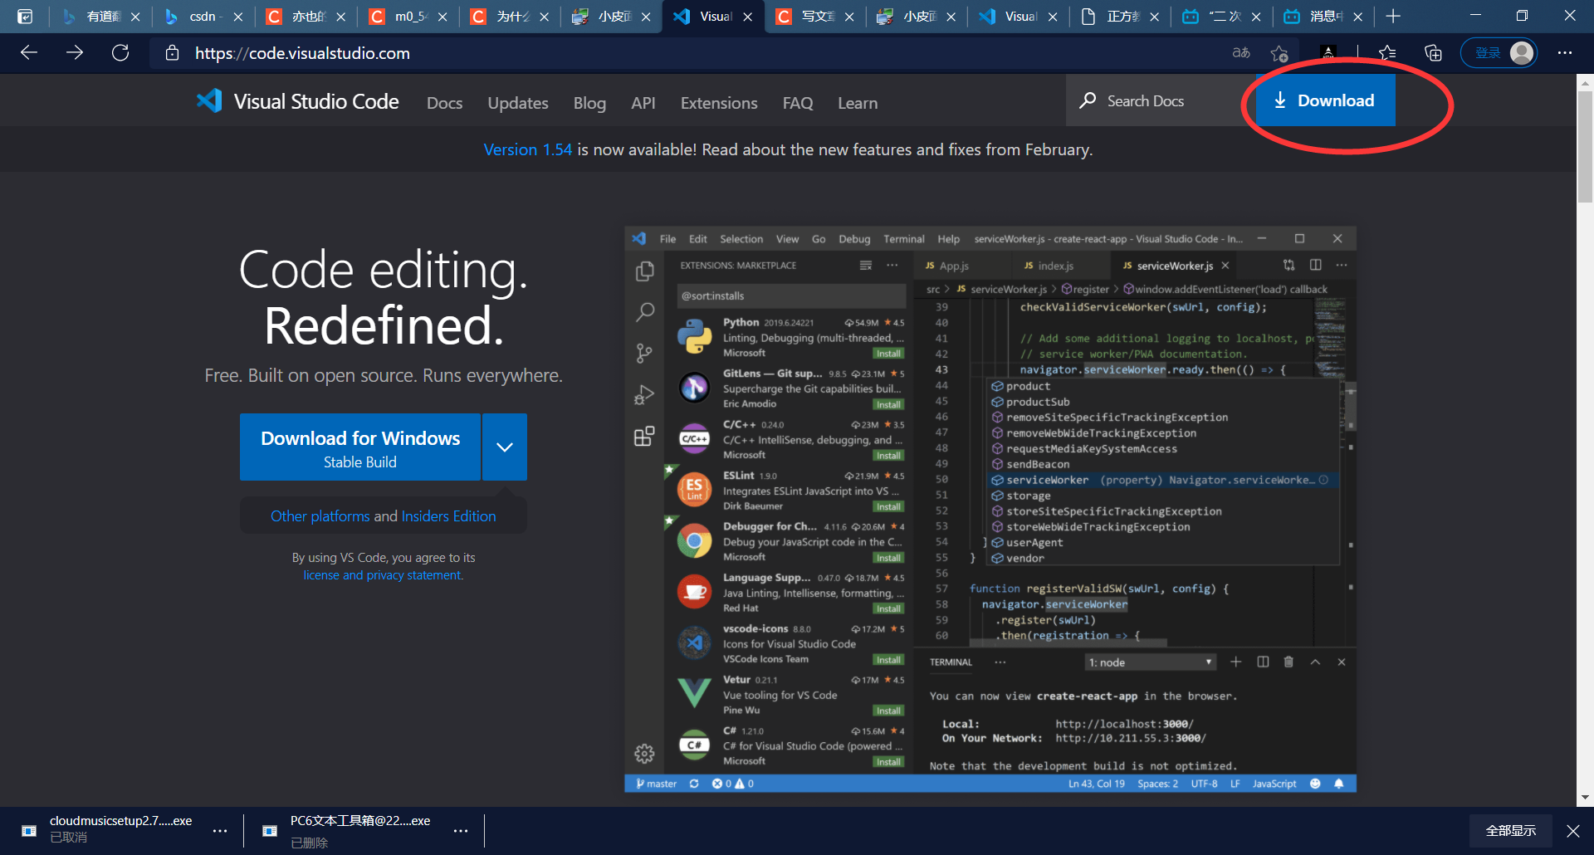Switch to the m0_5 browser tab
This screenshot has width=1594, height=855.
coord(407,17)
